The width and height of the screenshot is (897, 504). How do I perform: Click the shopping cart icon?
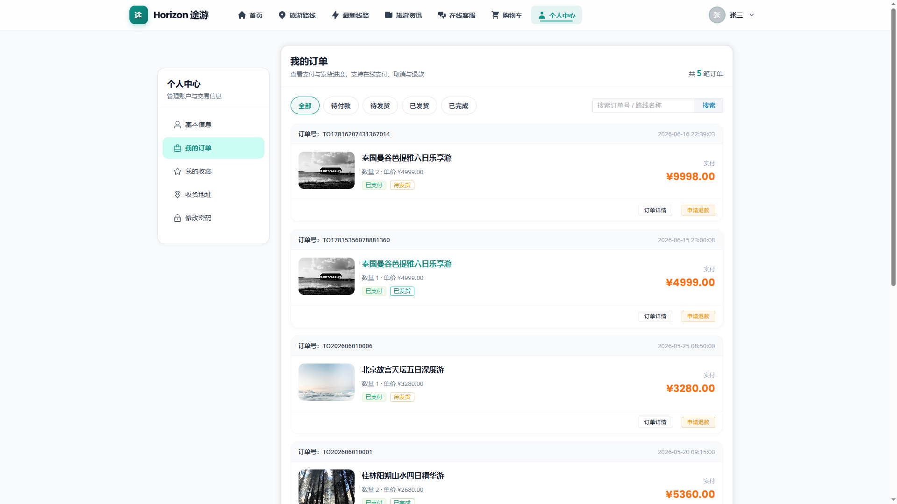tap(495, 15)
